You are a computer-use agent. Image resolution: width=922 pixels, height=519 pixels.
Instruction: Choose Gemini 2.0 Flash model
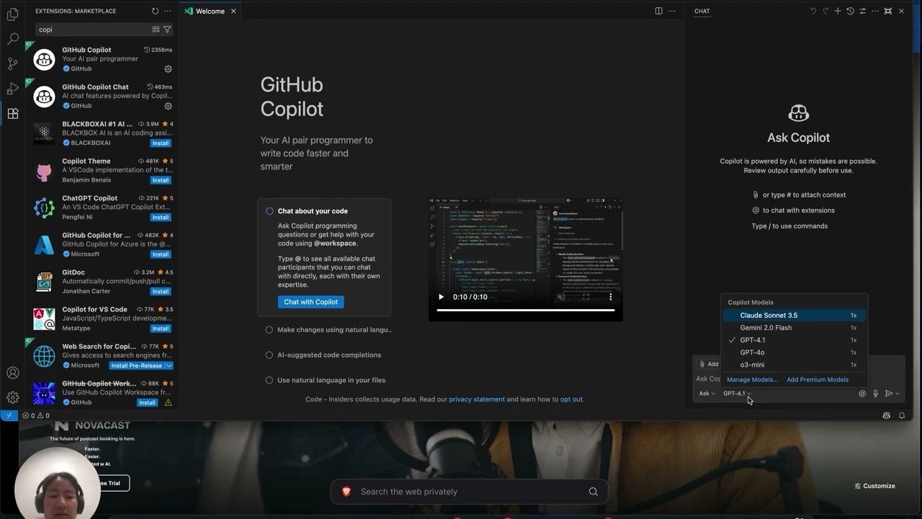coord(794,327)
